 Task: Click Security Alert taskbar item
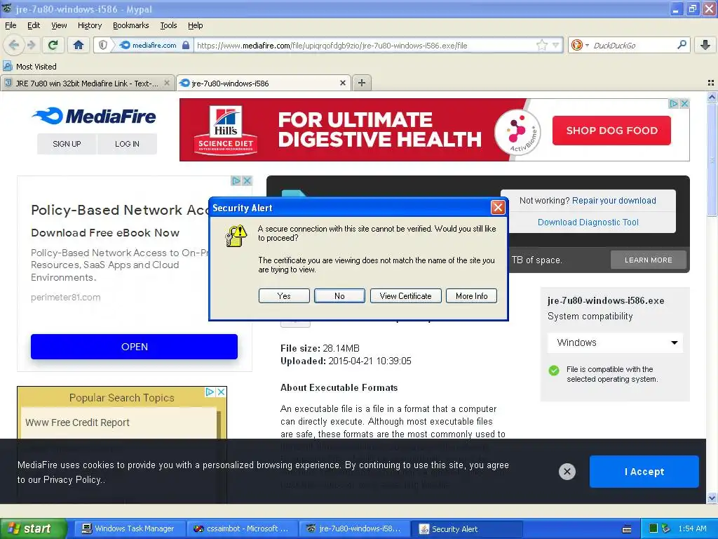[x=467, y=529]
